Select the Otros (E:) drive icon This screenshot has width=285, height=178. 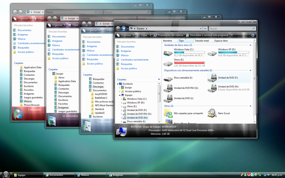168,64
